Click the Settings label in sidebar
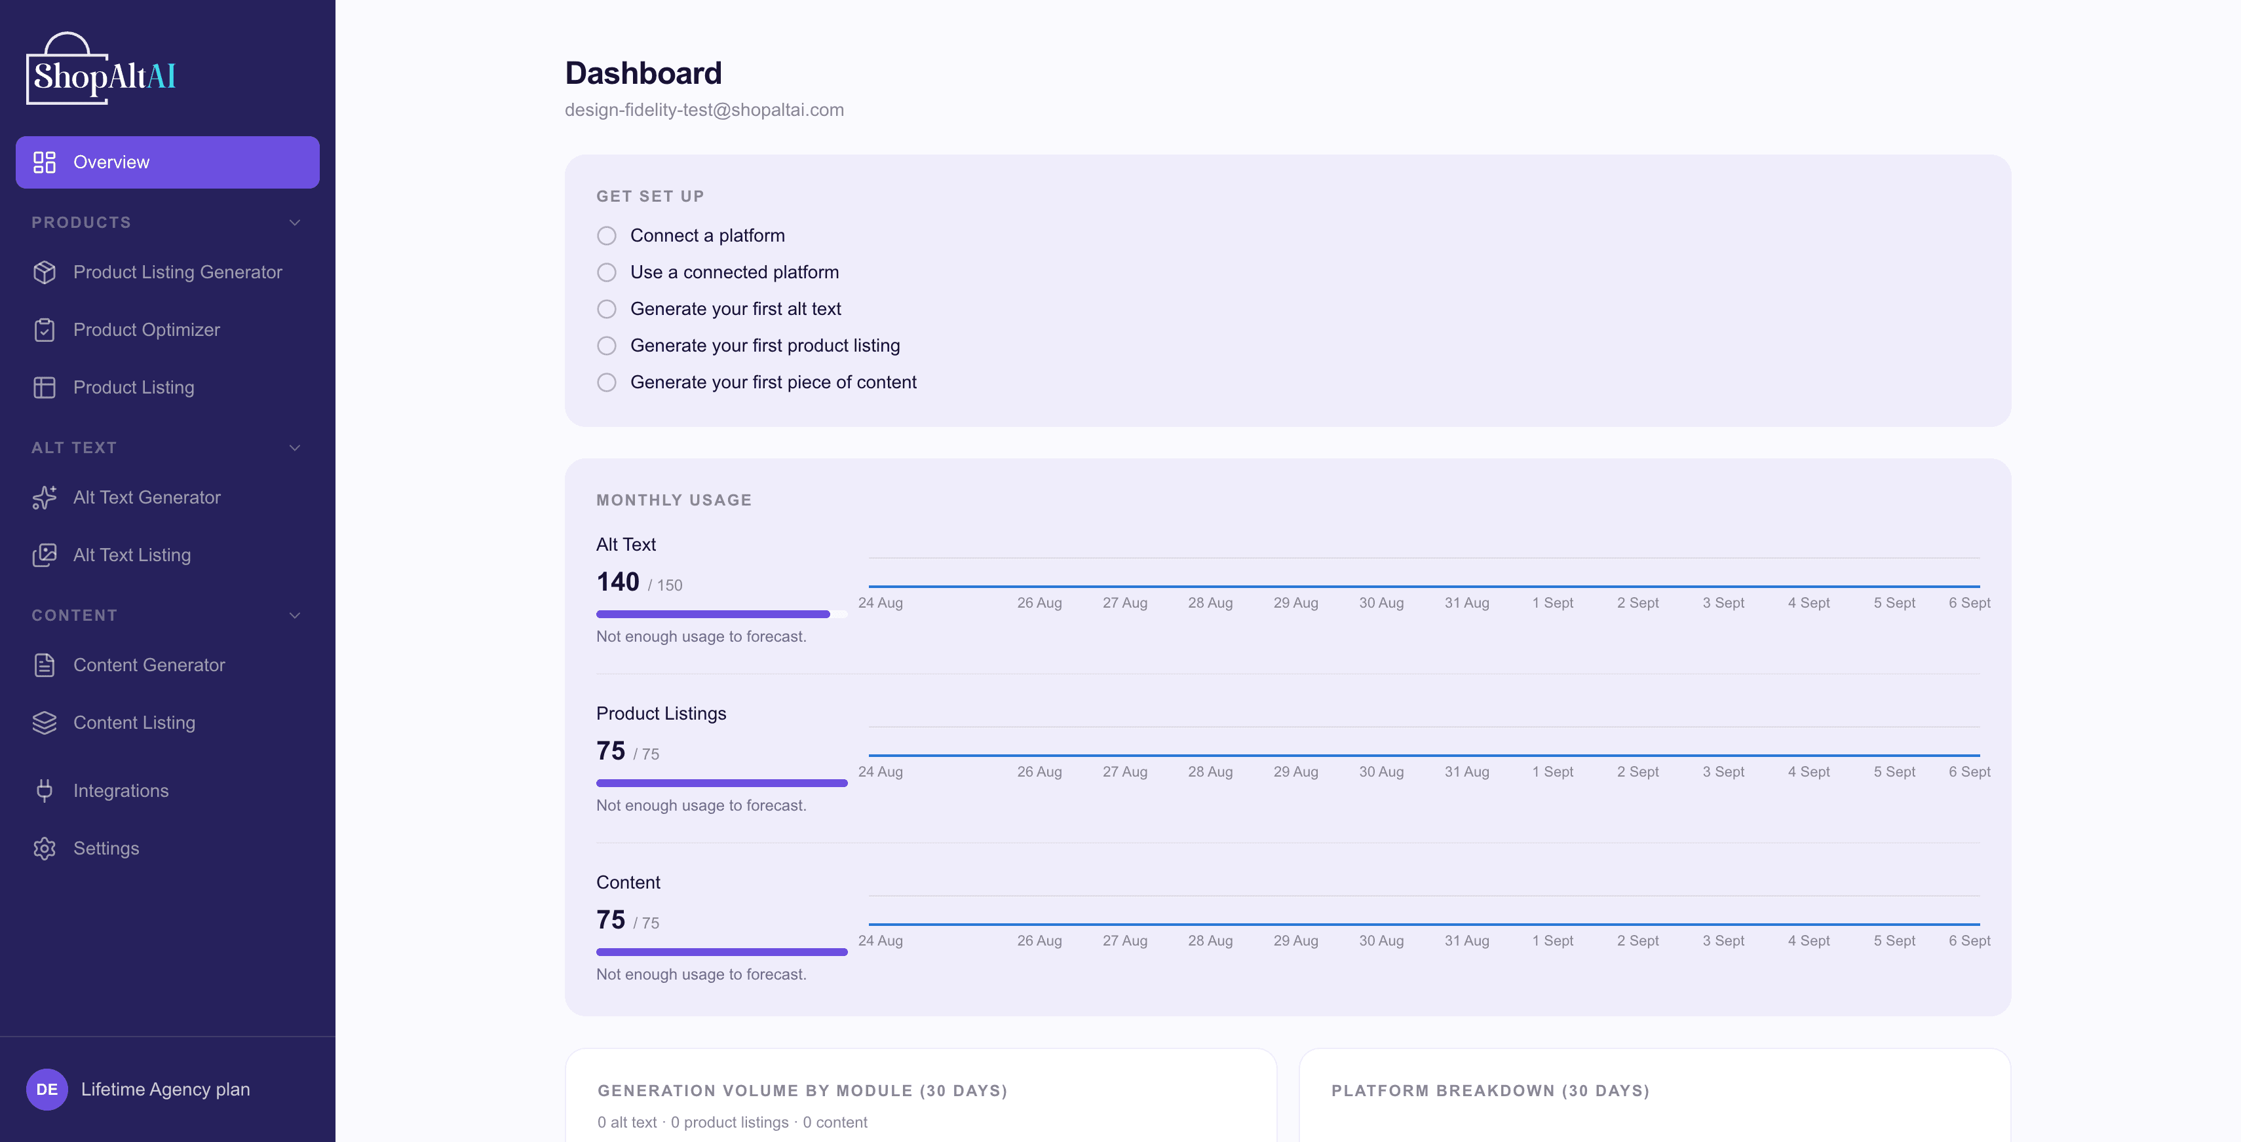This screenshot has width=2241, height=1142. click(x=106, y=849)
